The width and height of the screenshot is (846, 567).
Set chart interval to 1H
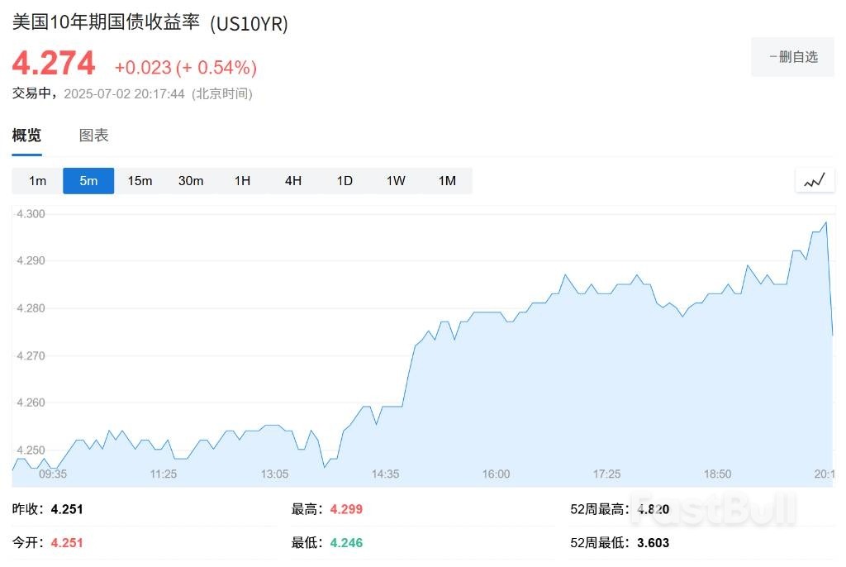pyautogui.click(x=242, y=181)
